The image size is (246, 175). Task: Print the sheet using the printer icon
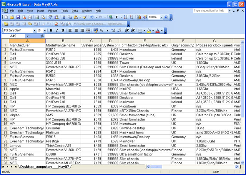click(37, 17)
